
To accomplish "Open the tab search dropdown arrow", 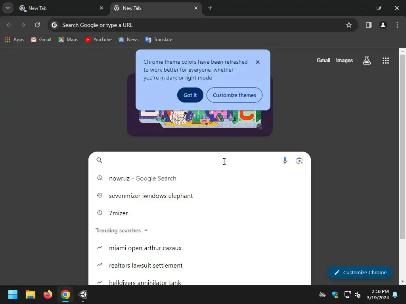I will coord(8,8).
